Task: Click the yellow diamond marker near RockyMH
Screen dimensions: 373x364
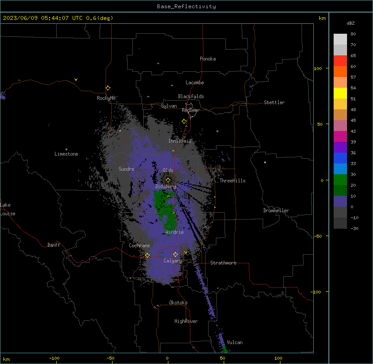Action: pyautogui.click(x=108, y=88)
